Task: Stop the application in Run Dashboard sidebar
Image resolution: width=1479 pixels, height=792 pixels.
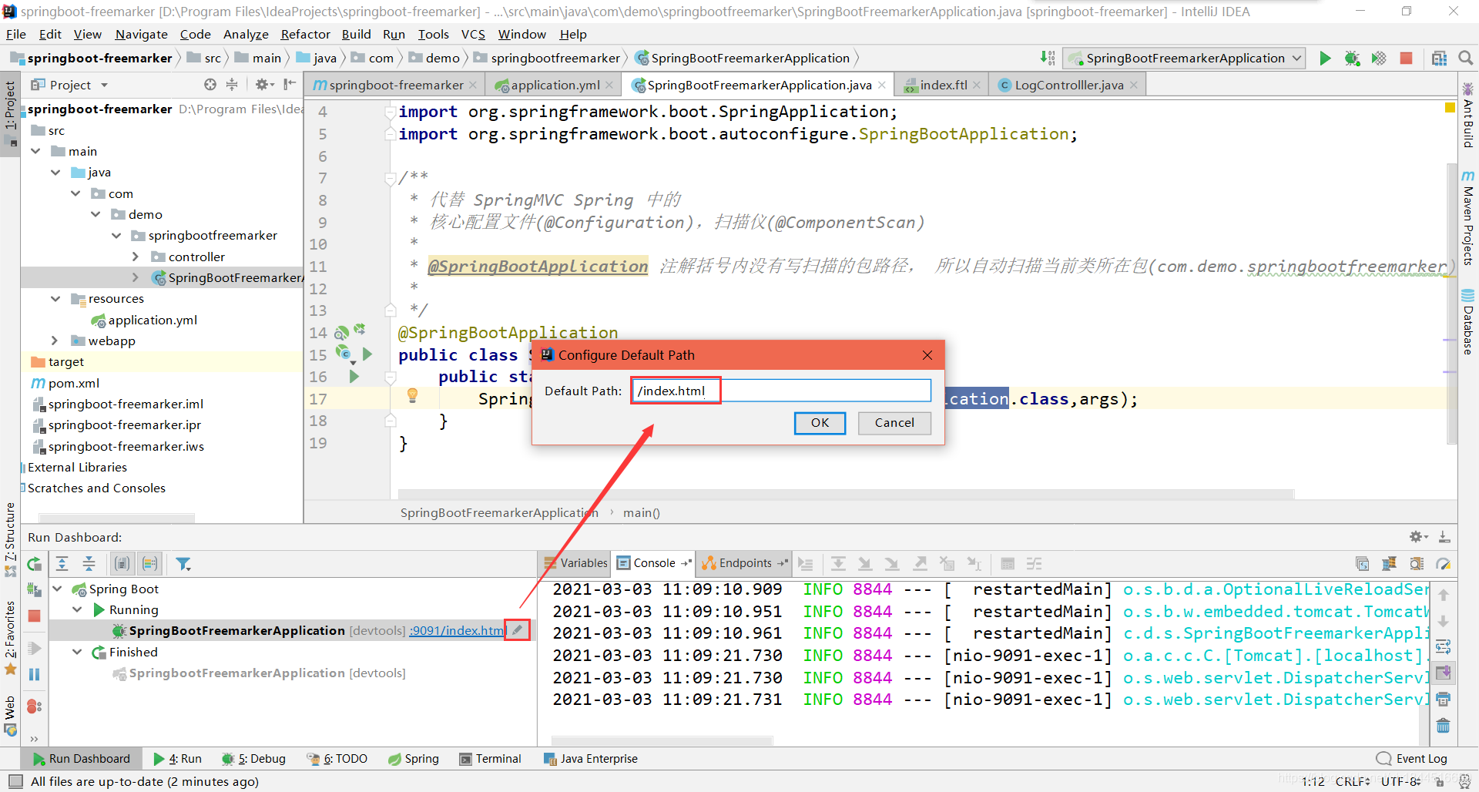Action: (x=35, y=616)
